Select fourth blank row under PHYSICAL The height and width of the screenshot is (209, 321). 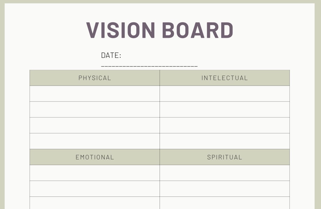point(95,141)
